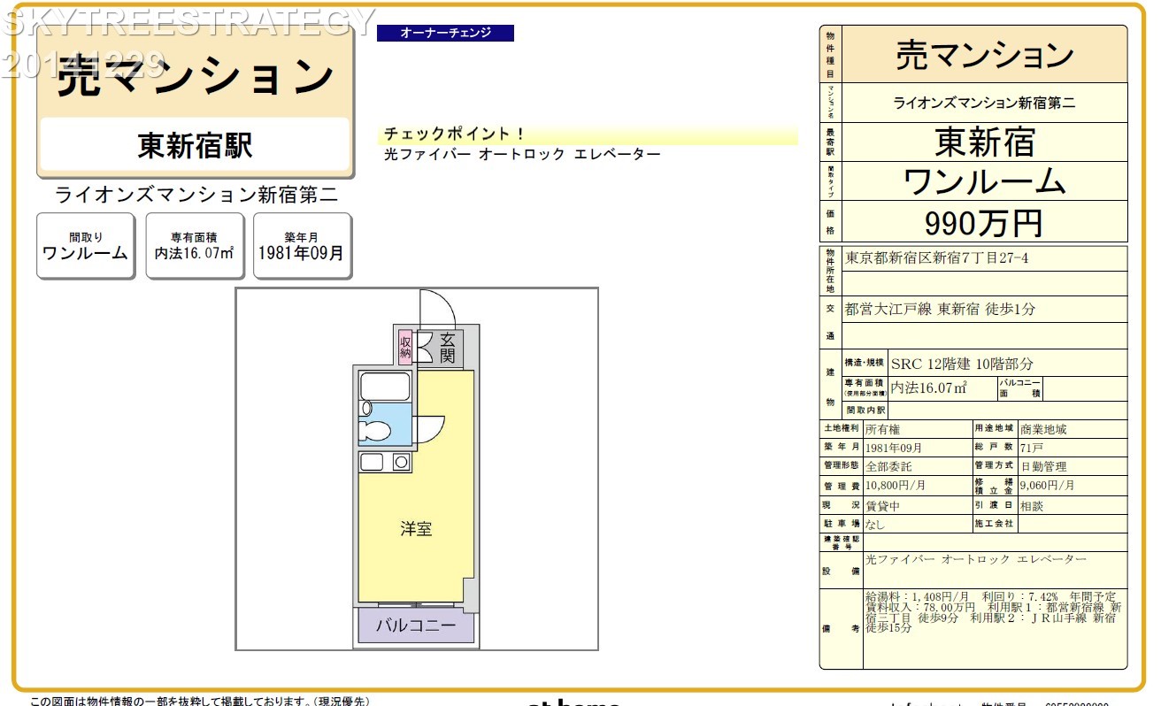
Task: Click the address 東京都新宿区新宿7丁目27-4
Action: [937, 258]
